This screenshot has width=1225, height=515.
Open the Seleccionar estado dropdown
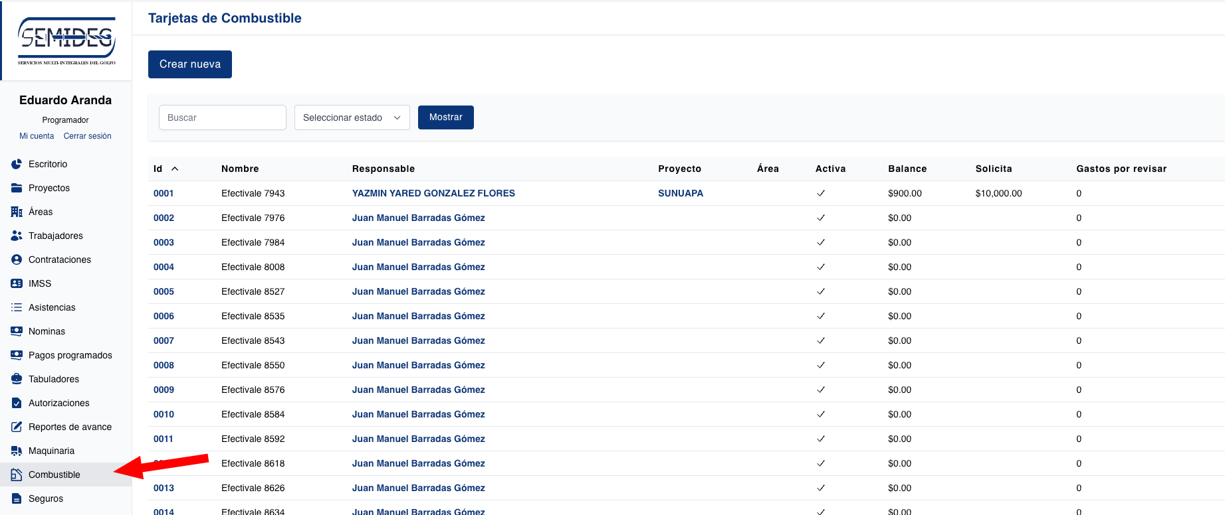point(352,117)
